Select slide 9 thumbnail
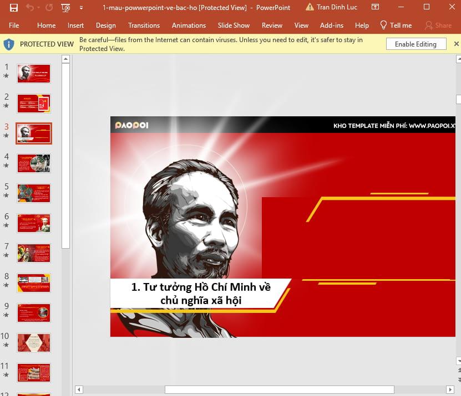461x396 pixels. [x=34, y=313]
